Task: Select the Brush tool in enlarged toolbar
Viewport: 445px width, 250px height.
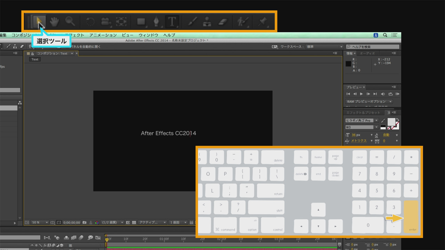Action: pyautogui.click(x=192, y=22)
